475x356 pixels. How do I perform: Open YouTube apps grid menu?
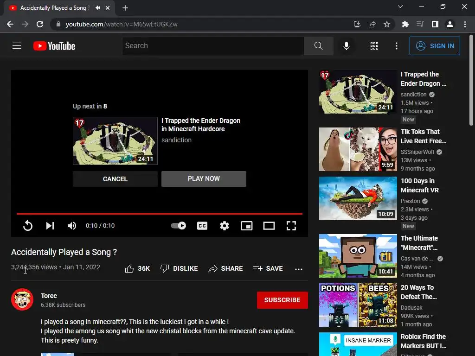[374, 46]
